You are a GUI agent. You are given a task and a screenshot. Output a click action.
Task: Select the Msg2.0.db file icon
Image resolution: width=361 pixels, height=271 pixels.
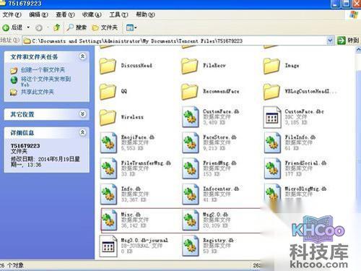click(x=191, y=220)
